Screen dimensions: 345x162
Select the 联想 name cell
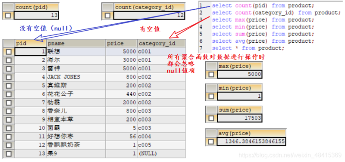click(76, 52)
